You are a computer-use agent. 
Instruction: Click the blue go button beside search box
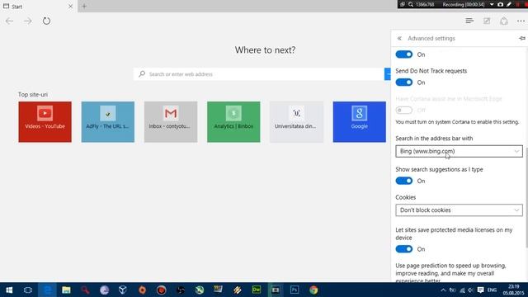(388, 74)
